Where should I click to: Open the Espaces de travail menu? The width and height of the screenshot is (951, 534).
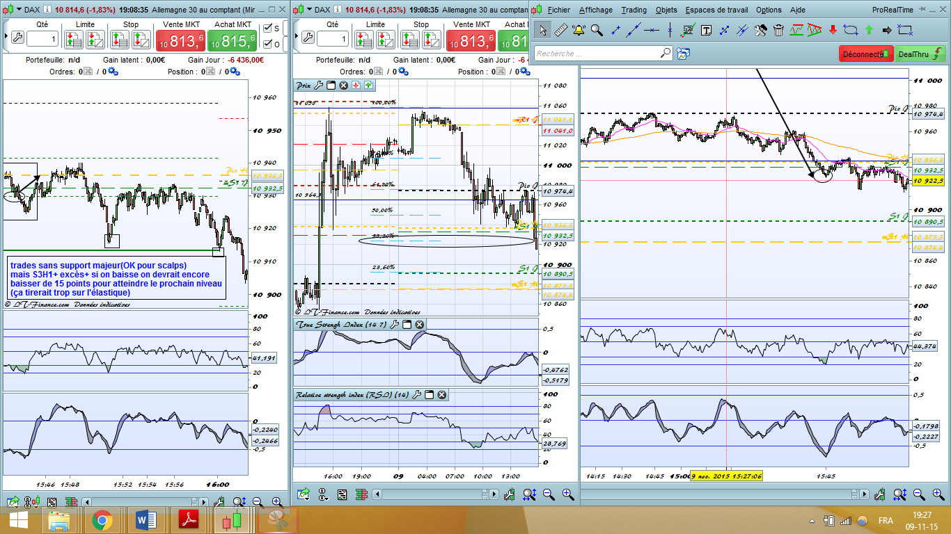click(716, 10)
